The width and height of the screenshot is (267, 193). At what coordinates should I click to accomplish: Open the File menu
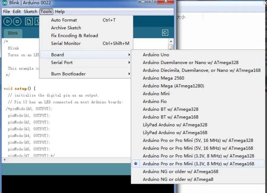[x=7, y=12]
